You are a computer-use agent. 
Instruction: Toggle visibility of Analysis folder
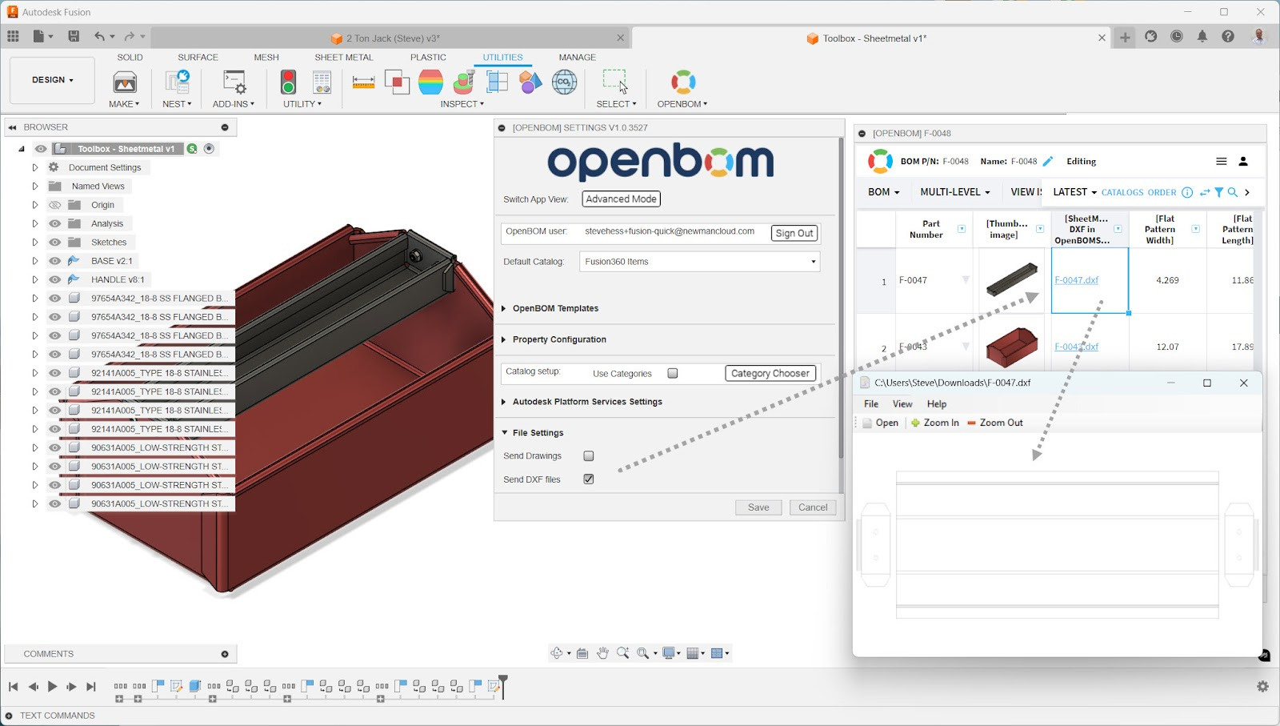[x=54, y=223]
